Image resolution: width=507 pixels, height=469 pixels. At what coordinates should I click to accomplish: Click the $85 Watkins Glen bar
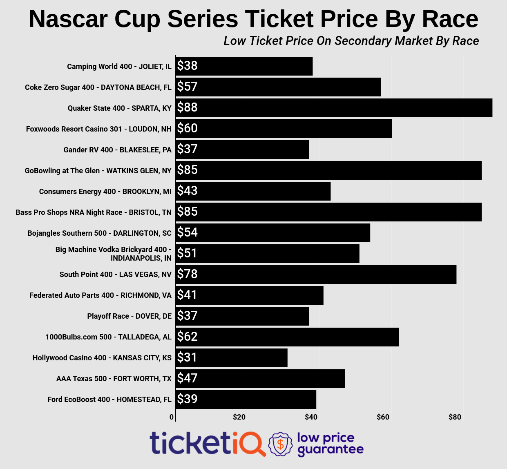(329, 170)
